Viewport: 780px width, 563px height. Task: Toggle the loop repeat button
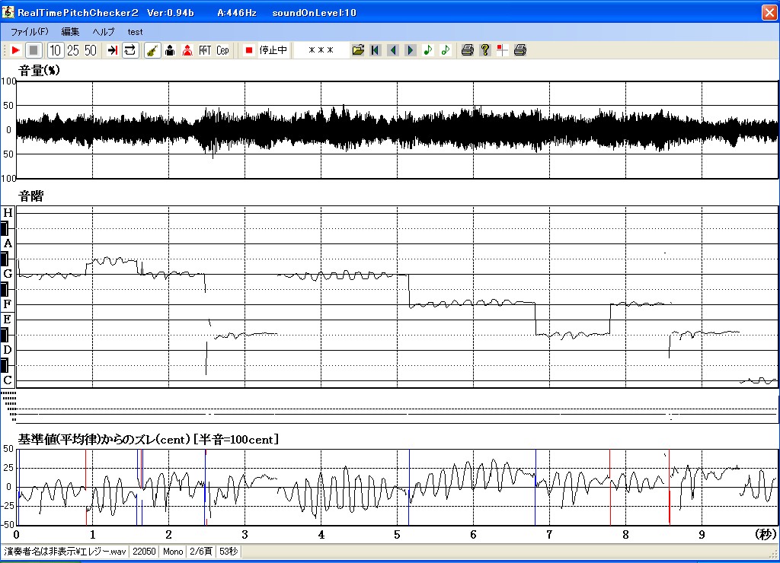(x=130, y=50)
